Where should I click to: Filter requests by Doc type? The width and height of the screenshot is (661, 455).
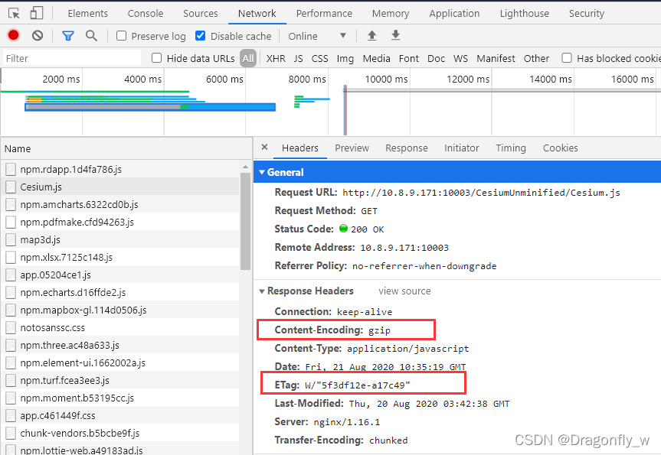(x=437, y=59)
